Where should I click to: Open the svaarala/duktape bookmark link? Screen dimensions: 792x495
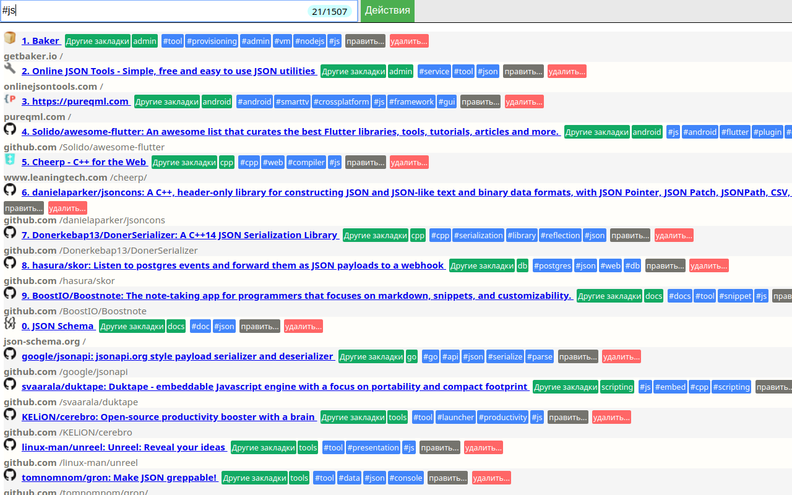coord(275,387)
